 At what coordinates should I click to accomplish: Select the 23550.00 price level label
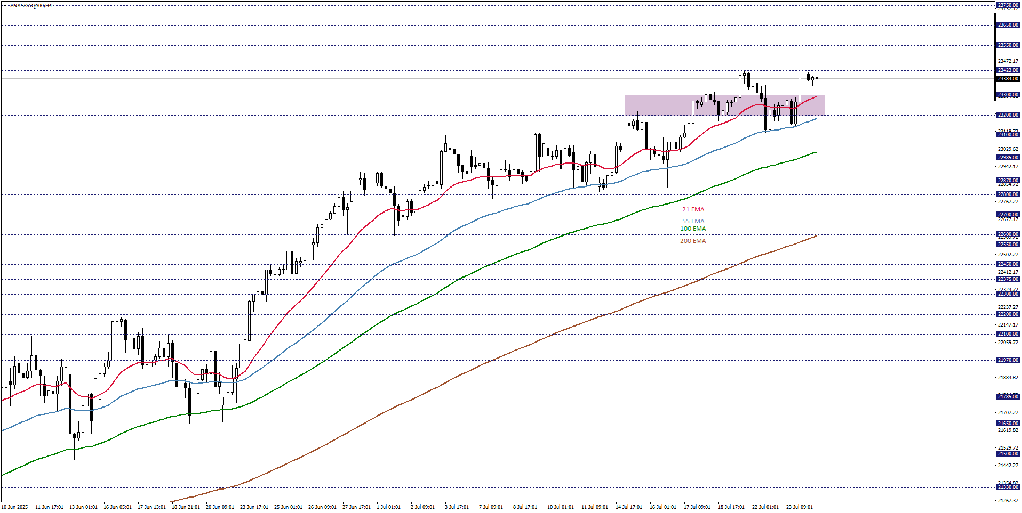point(1008,45)
